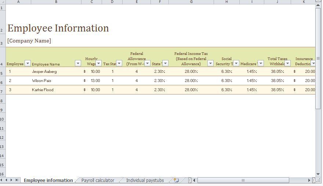Click the vertical scrollbar thumb

point(318,59)
